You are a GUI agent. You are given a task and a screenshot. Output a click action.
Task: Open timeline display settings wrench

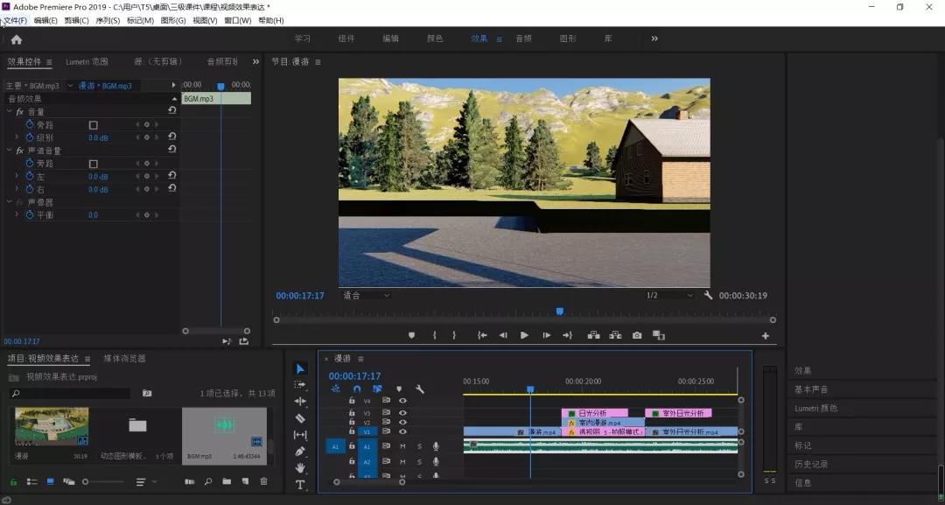pyautogui.click(x=420, y=389)
